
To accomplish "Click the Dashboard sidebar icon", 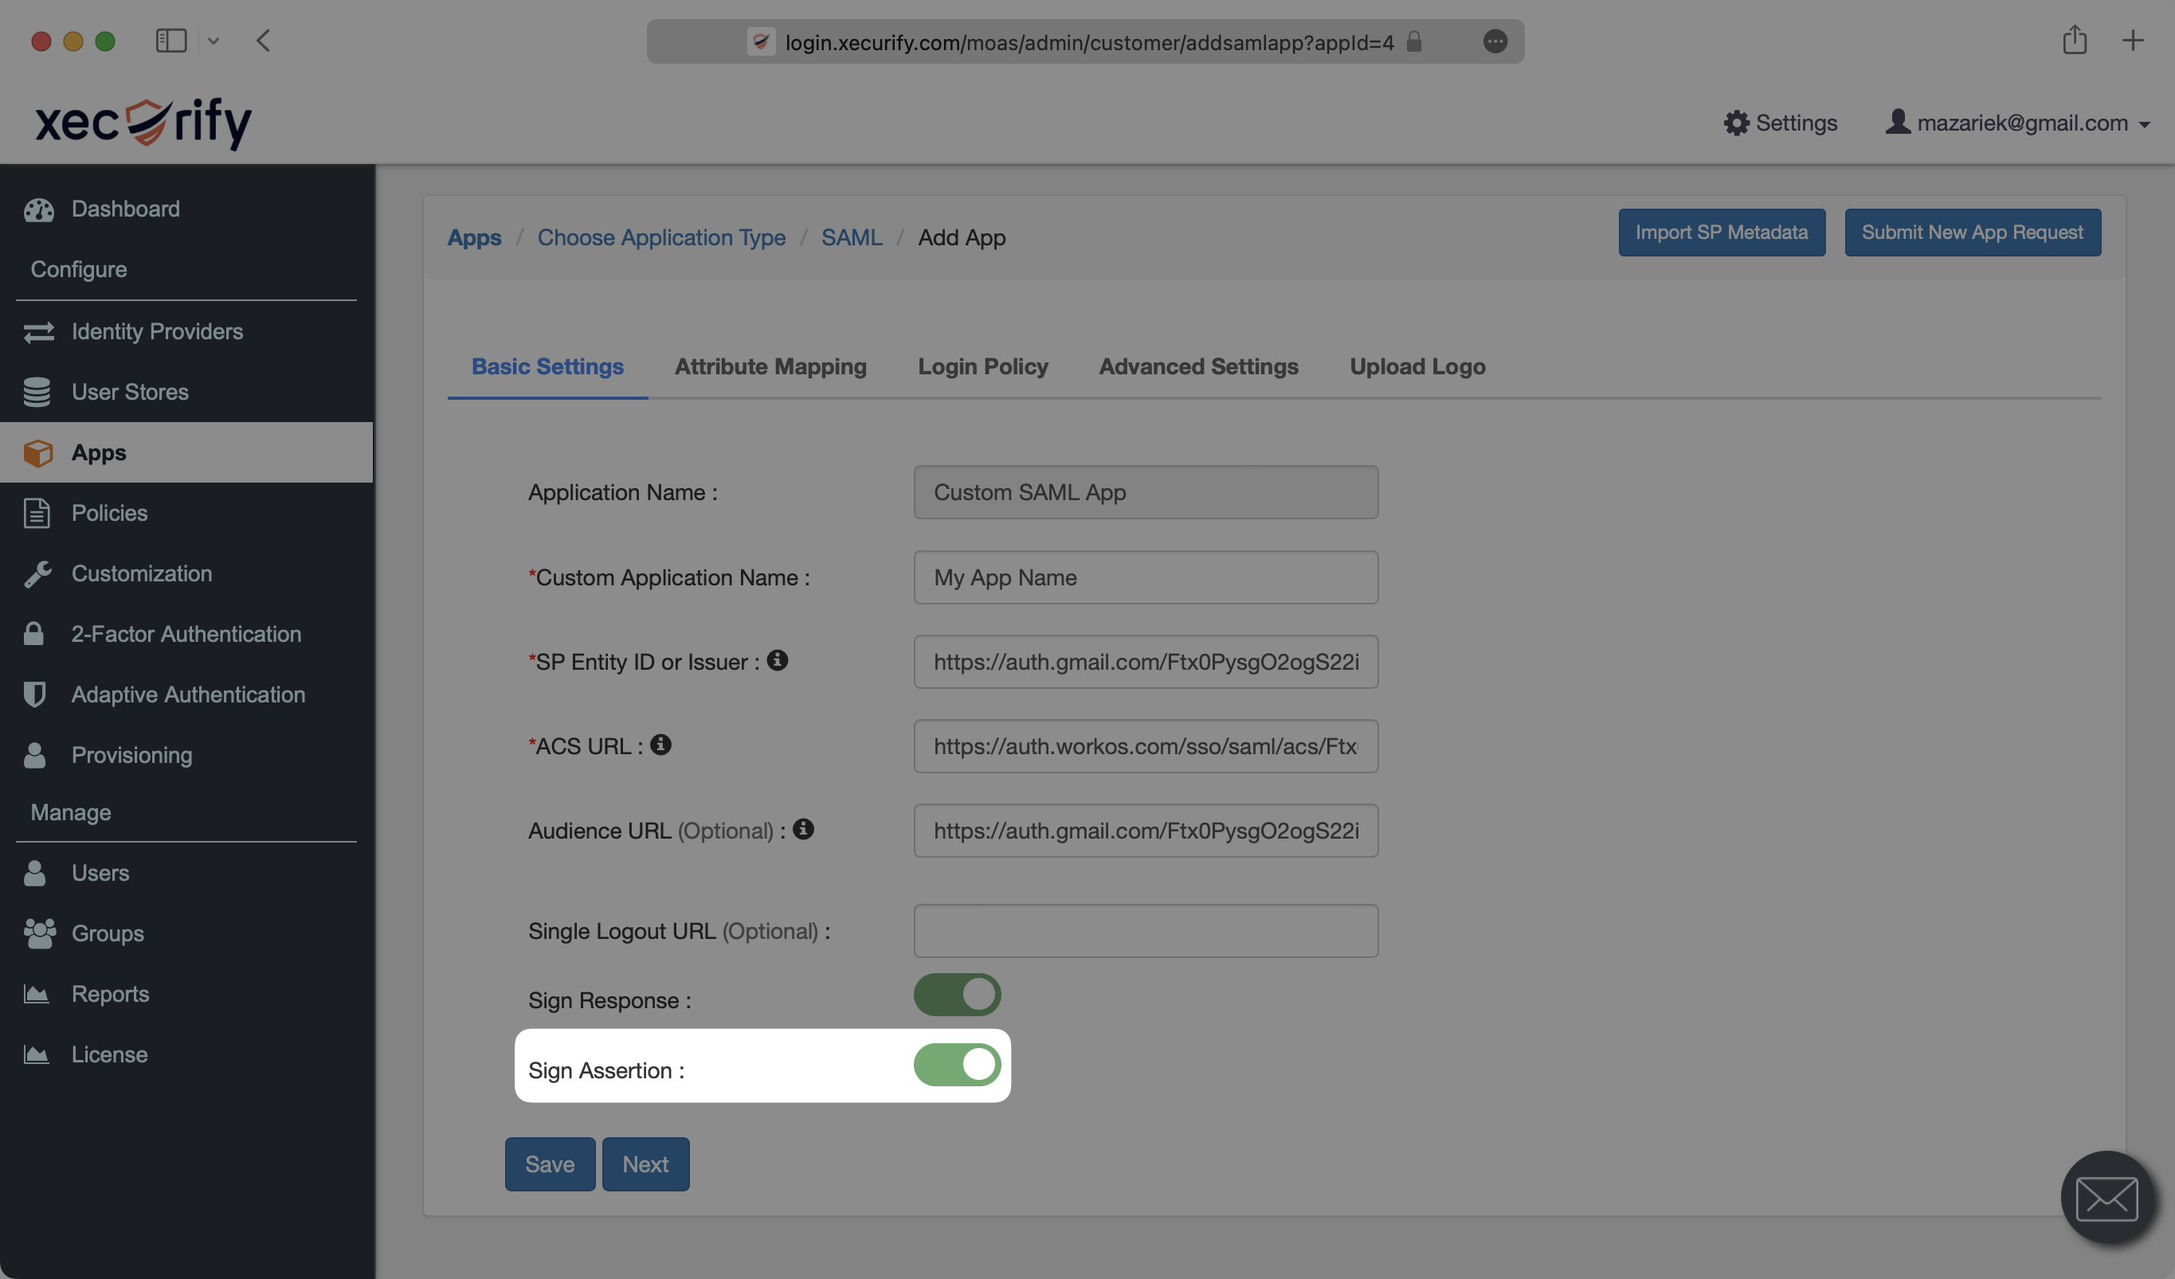I will [x=37, y=209].
